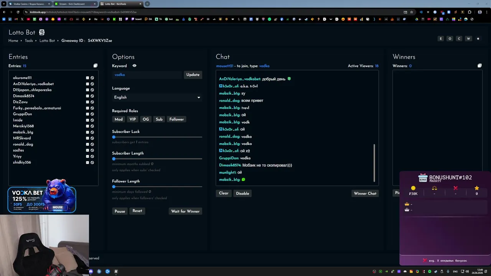491x276 pixels.
Task: Ban entrant DizZavu using the ban icon
Action: [x=92, y=102]
